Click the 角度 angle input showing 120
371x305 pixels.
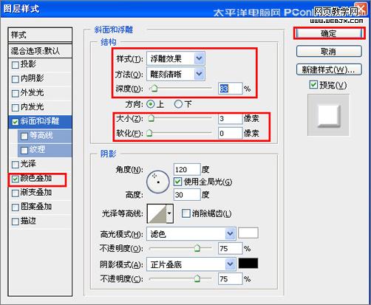tap(187, 169)
